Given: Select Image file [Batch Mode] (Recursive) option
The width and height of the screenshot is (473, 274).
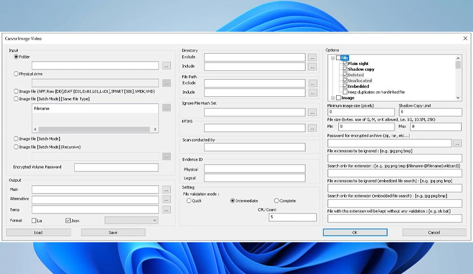Looking at the screenshot, I should point(16,147).
